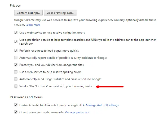
Task: Open the Content settings dialog
Action: (x=28, y=13)
